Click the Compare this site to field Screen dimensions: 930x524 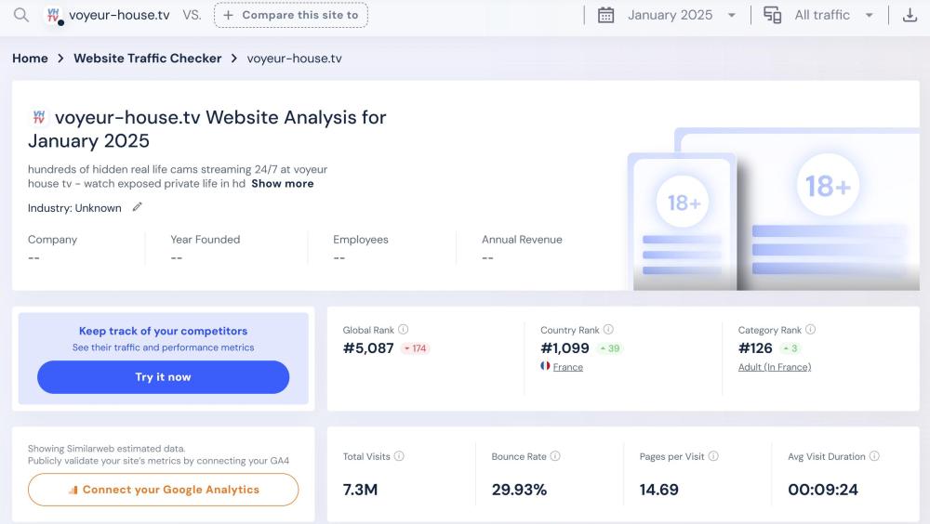click(290, 15)
